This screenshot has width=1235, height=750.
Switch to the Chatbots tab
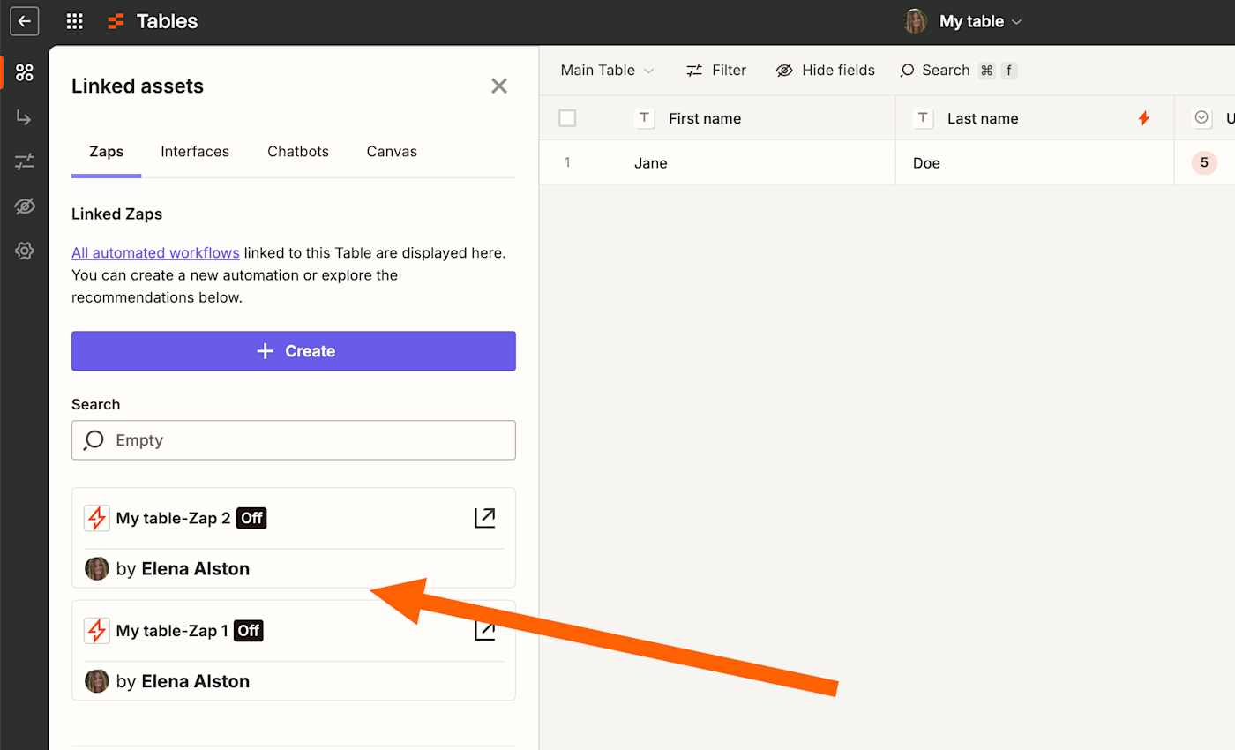click(298, 152)
